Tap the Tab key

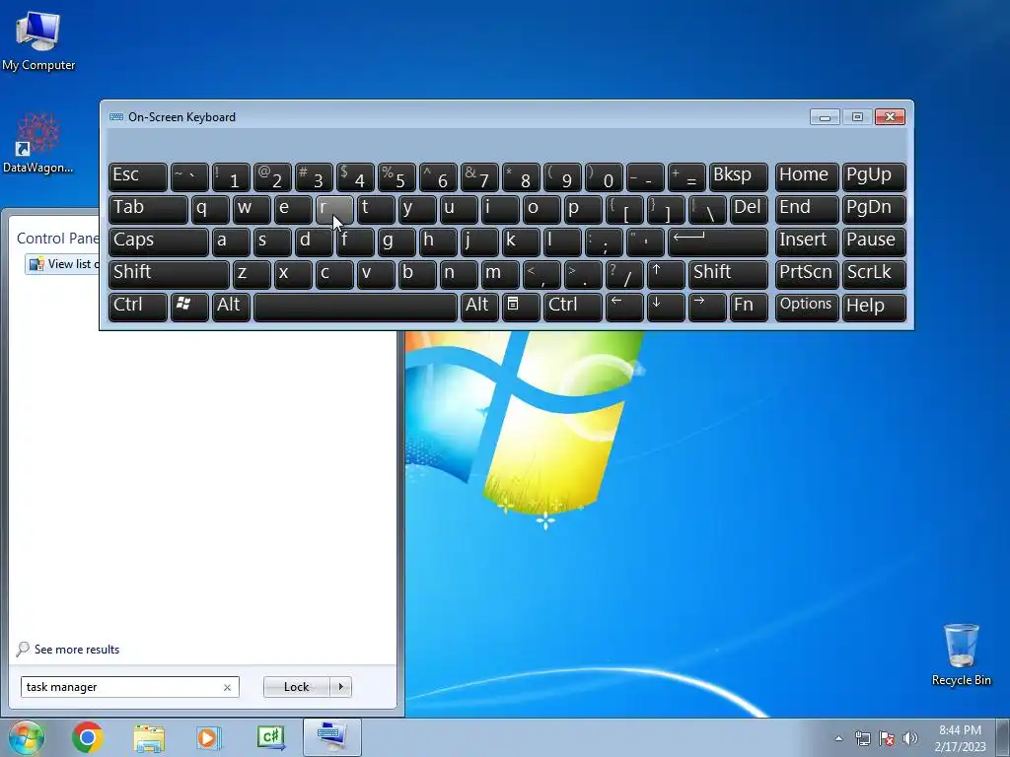point(148,209)
